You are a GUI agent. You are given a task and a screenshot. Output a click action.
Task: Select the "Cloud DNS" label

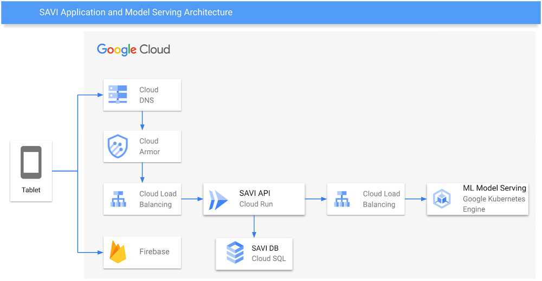(149, 95)
